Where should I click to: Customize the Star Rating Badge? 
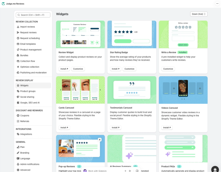[x=129, y=69]
